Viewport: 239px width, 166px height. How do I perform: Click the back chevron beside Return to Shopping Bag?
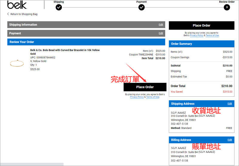pos(8,14)
